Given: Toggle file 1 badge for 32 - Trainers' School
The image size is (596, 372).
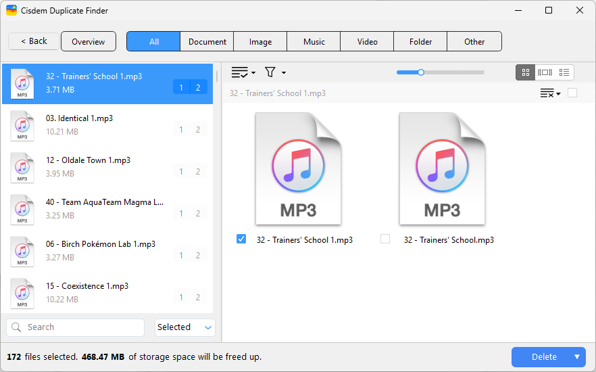Looking at the screenshot, I should [181, 87].
